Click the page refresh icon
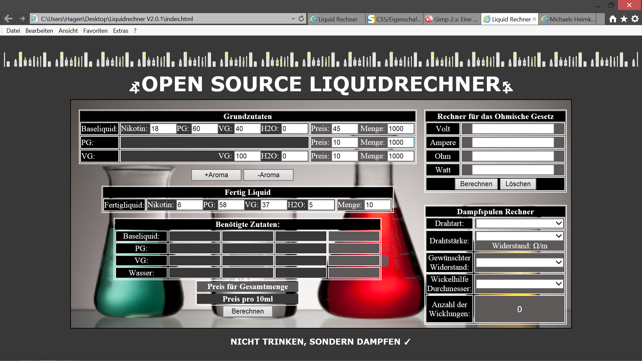Image resolution: width=642 pixels, height=361 pixels. click(301, 19)
